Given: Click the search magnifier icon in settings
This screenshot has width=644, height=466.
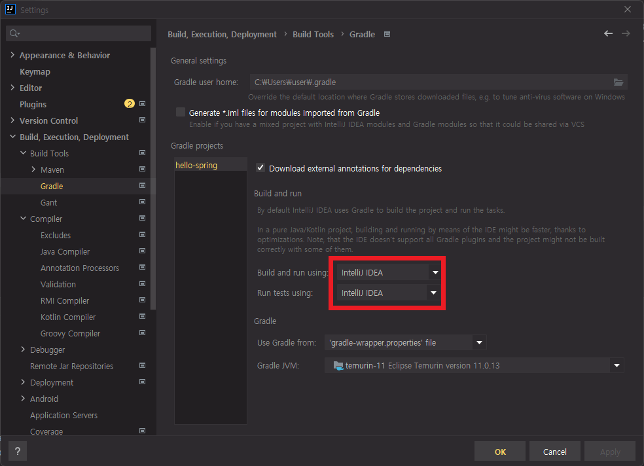Looking at the screenshot, I should point(15,33).
